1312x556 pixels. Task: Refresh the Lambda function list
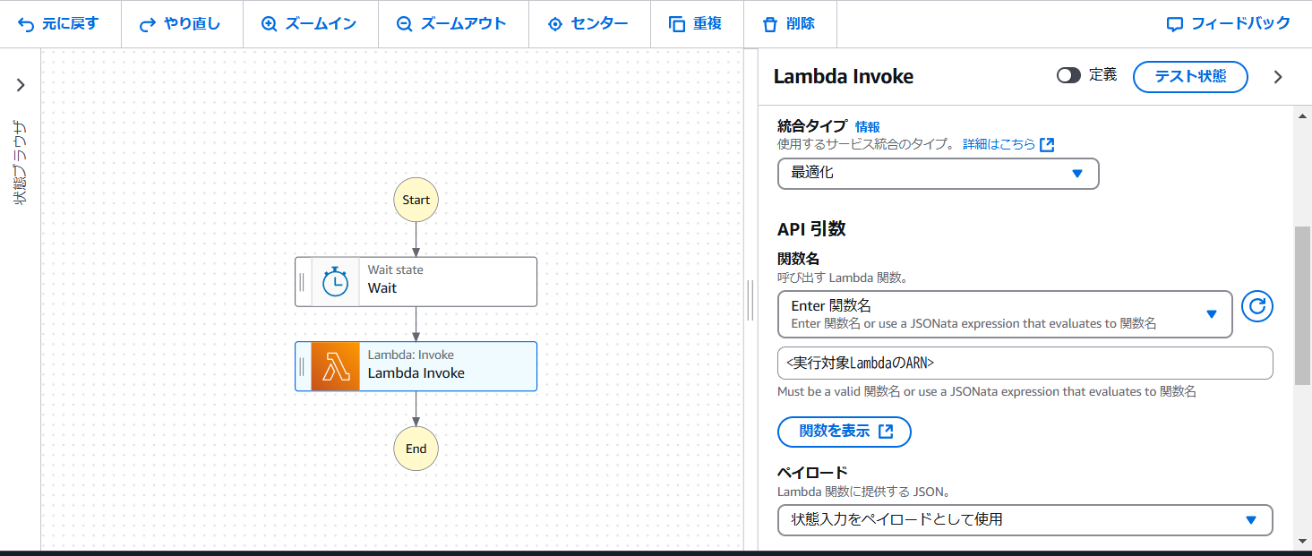pos(1257,307)
